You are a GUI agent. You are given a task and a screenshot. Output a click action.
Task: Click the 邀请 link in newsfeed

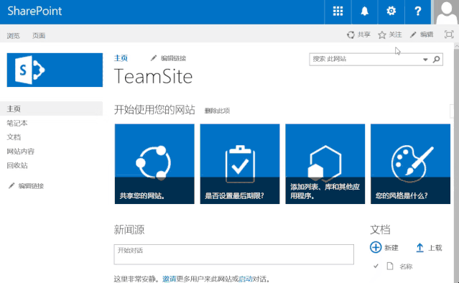click(170, 279)
